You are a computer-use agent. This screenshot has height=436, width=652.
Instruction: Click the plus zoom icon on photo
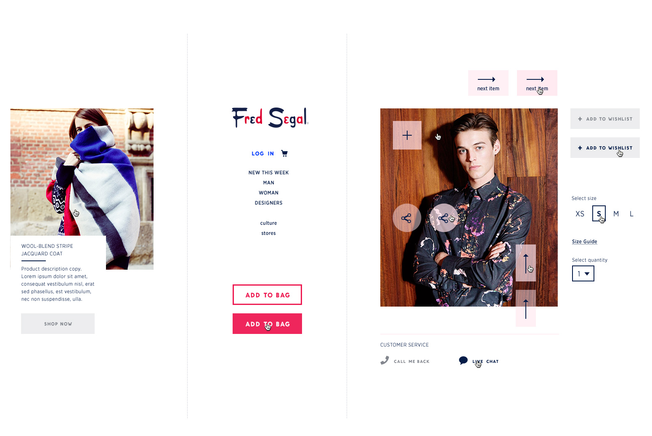click(407, 135)
